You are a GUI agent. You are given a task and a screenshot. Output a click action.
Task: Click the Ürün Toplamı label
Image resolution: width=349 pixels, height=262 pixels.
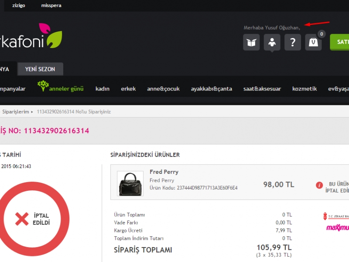(x=129, y=215)
